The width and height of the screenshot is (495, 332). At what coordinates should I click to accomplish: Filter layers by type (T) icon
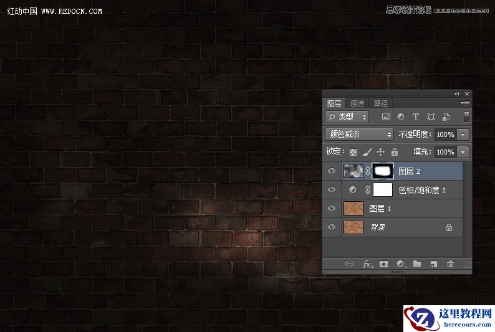tap(415, 116)
